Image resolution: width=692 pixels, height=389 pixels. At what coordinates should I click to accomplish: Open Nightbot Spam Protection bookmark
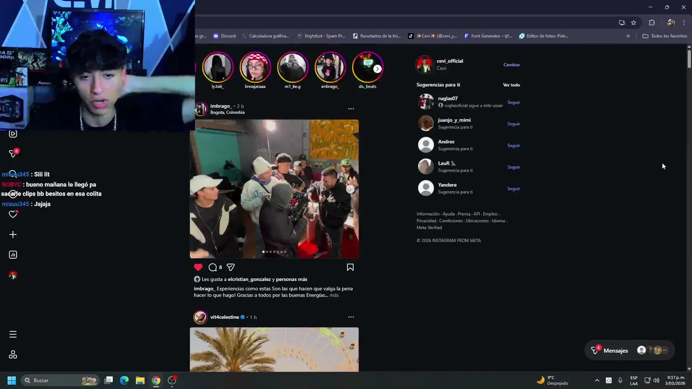coord(321,36)
